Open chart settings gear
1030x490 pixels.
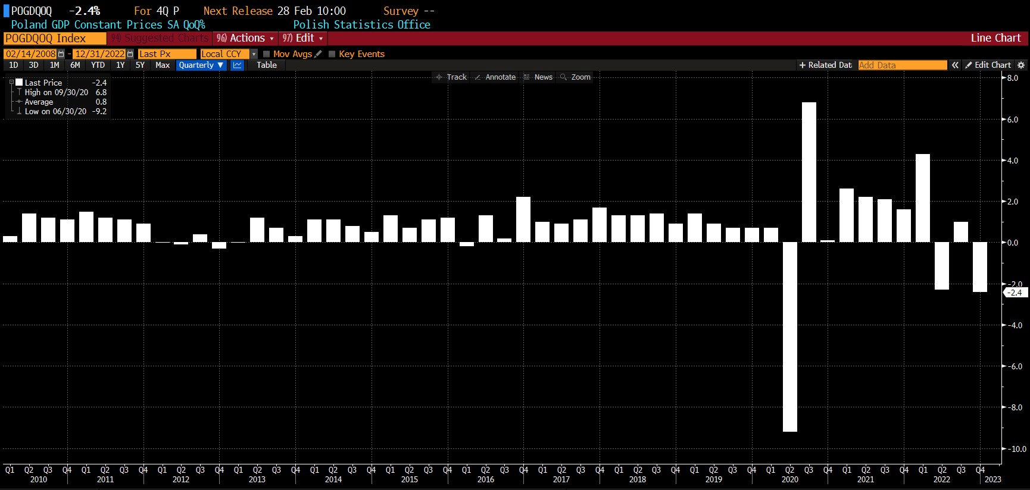(x=1021, y=65)
